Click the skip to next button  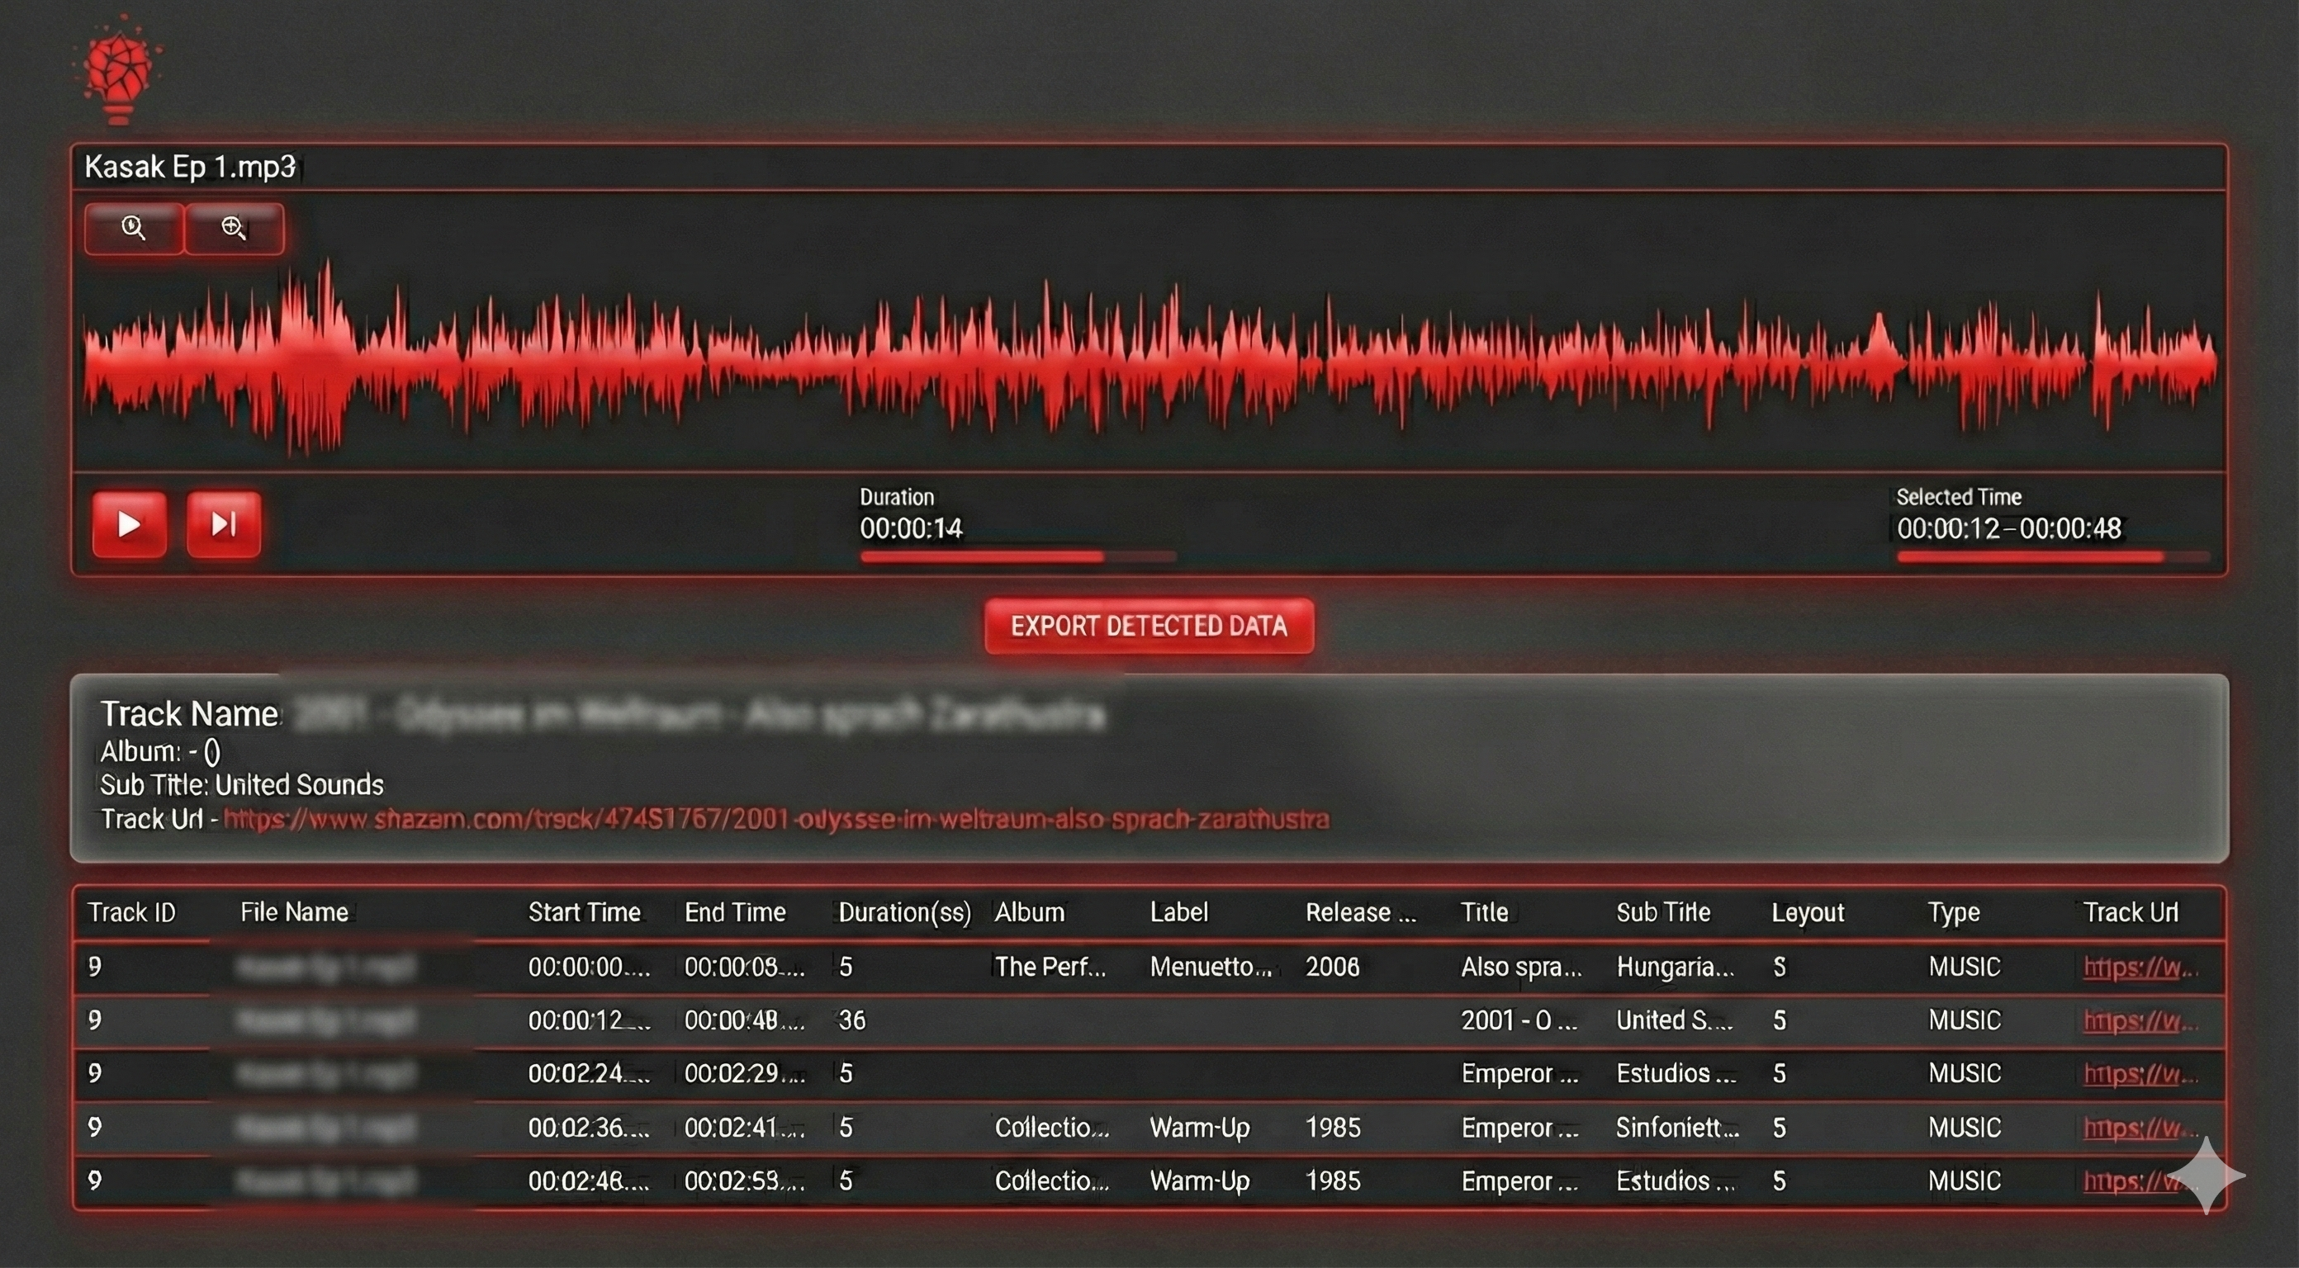(223, 524)
